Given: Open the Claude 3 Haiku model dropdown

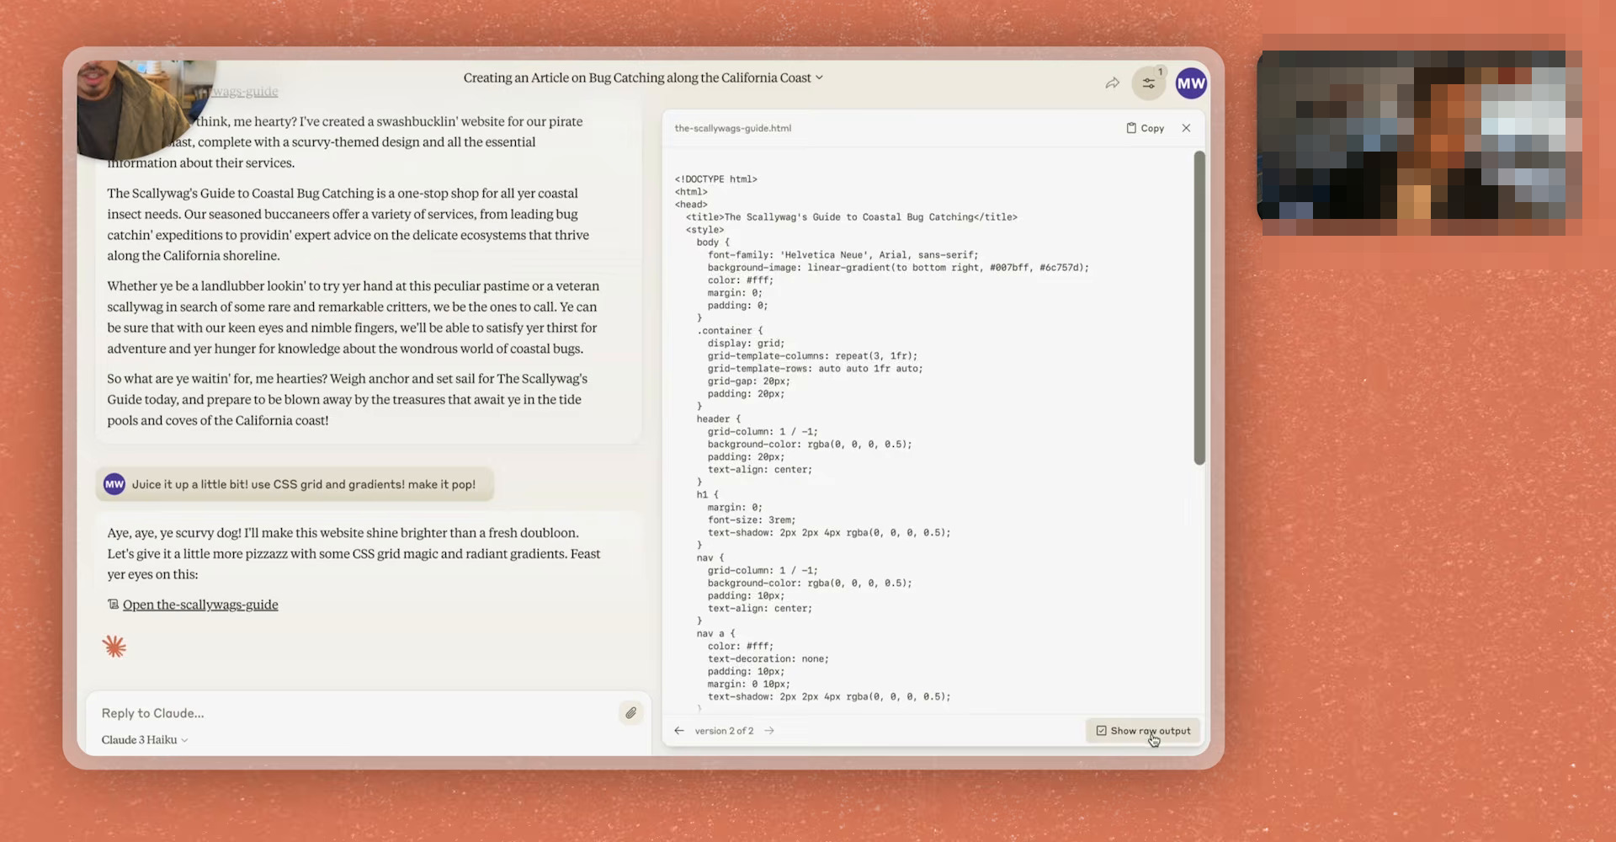Looking at the screenshot, I should pyautogui.click(x=144, y=740).
